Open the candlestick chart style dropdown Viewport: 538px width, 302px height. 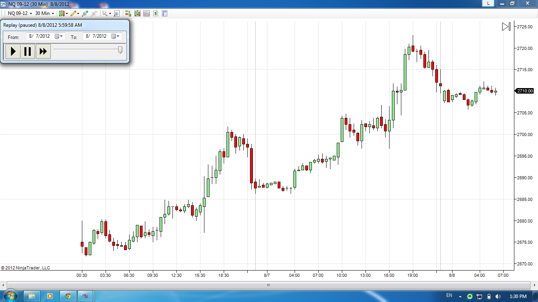(63, 13)
